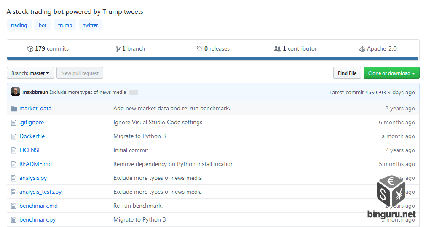
Task: Click the commits clock icon
Action: pos(30,49)
